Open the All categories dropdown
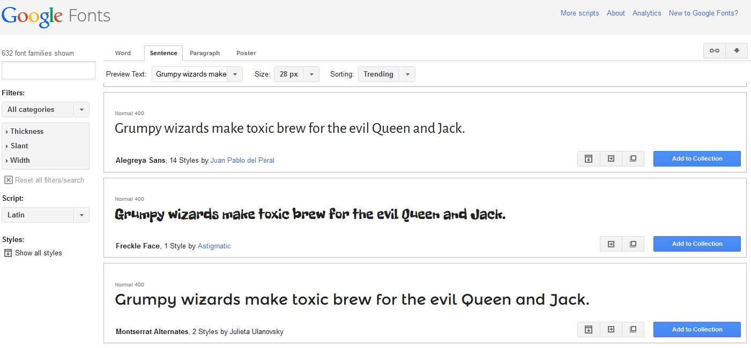The image size is (751, 348). pos(45,109)
